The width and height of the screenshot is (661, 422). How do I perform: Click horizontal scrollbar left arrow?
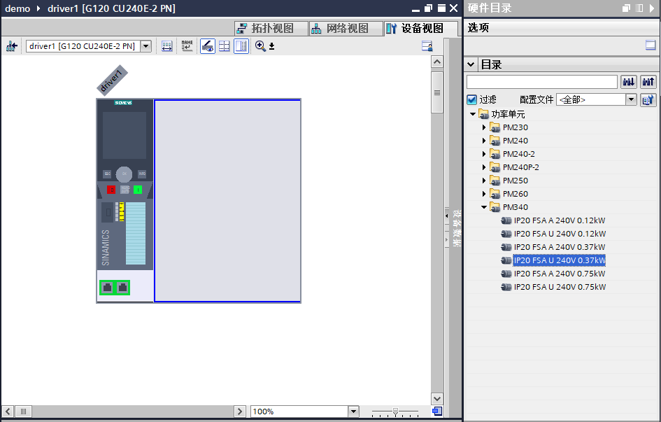pyautogui.click(x=8, y=412)
